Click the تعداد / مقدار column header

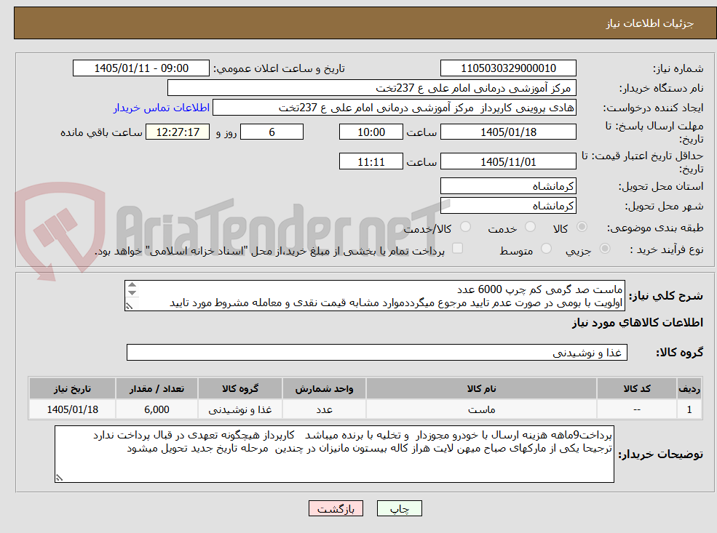[x=157, y=389]
